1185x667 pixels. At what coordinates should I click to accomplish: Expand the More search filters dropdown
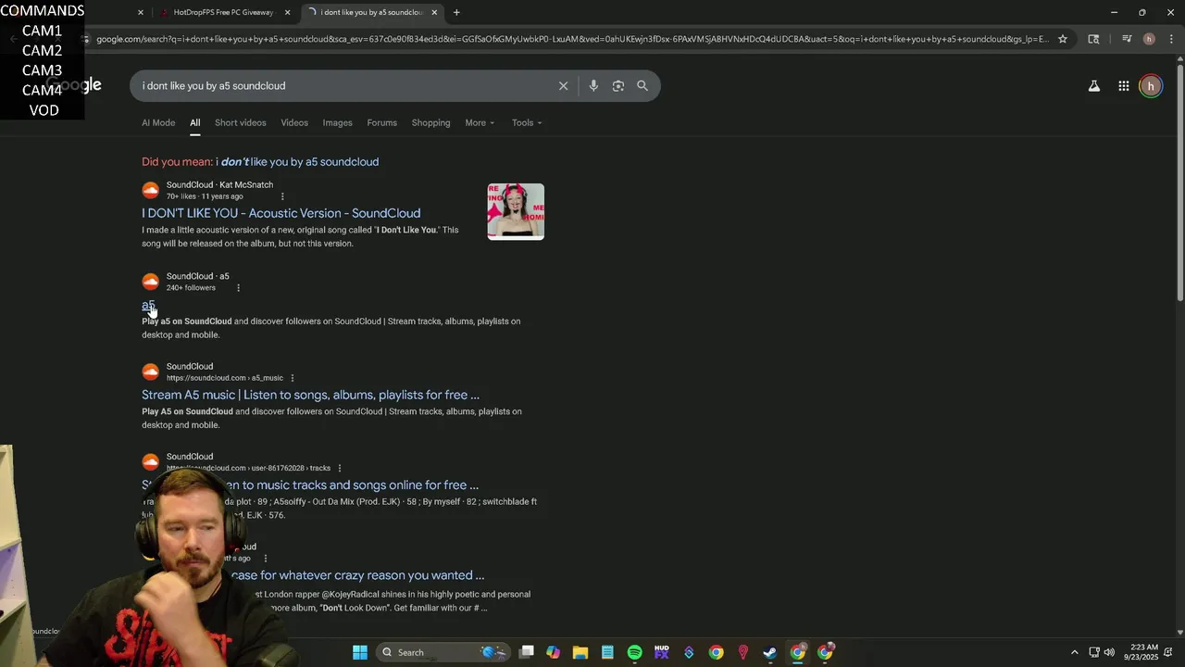click(x=480, y=122)
